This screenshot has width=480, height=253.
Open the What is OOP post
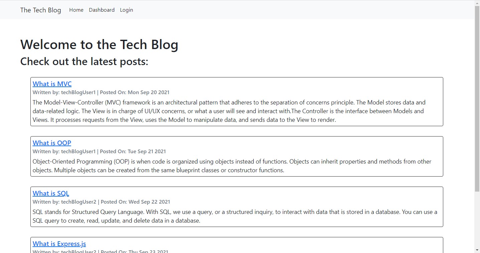(51, 143)
